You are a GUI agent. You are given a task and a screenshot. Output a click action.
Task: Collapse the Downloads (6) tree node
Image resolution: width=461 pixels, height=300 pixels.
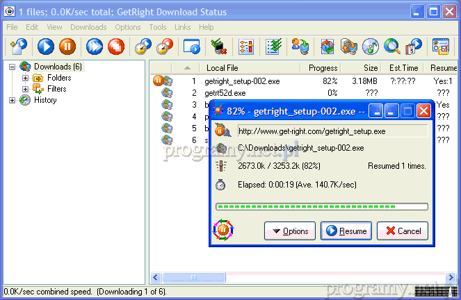tap(13, 67)
